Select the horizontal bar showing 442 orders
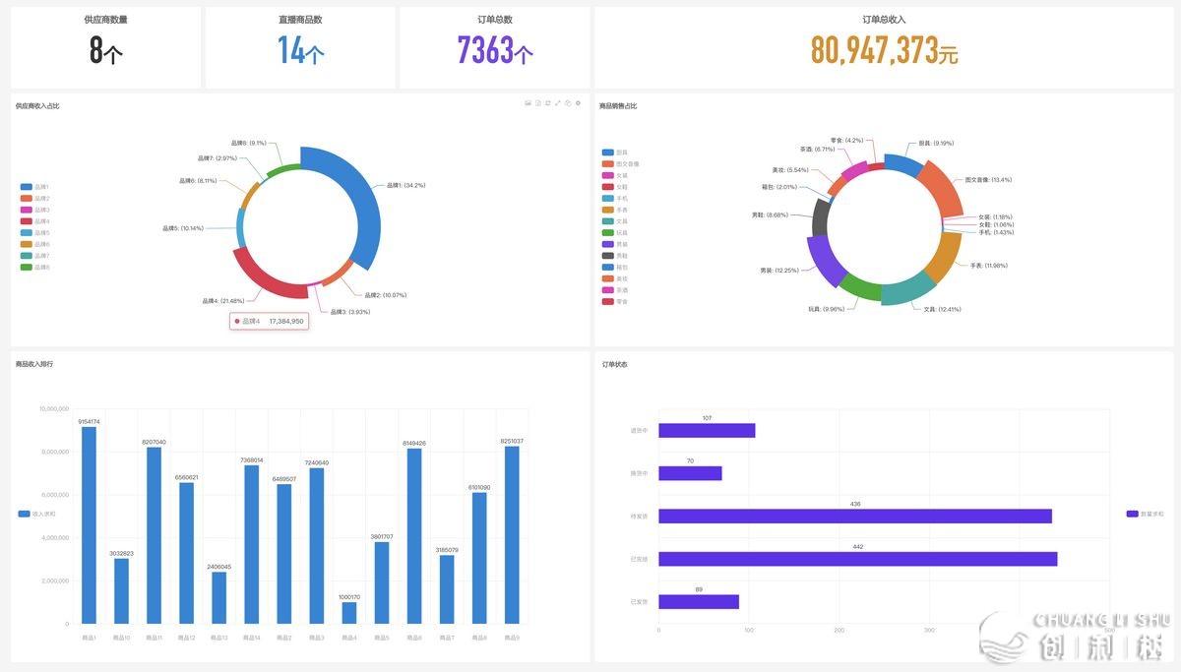This screenshot has width=1181, height=672. [x=857, y=559]
